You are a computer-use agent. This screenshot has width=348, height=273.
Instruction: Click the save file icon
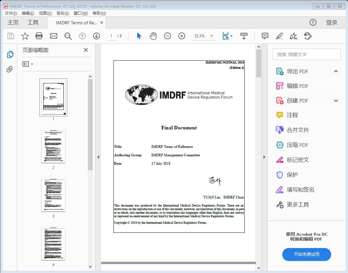click(10, 36)
